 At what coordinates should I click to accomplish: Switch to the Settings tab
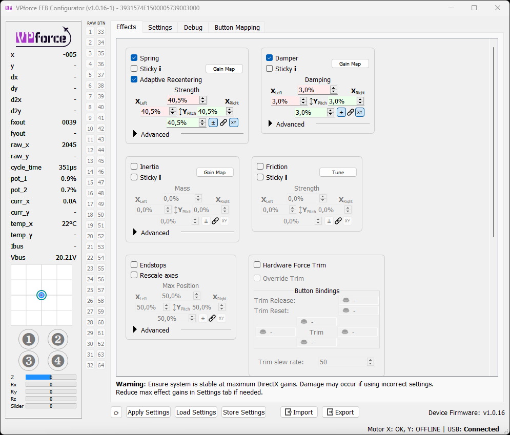[x=160, y=27]
